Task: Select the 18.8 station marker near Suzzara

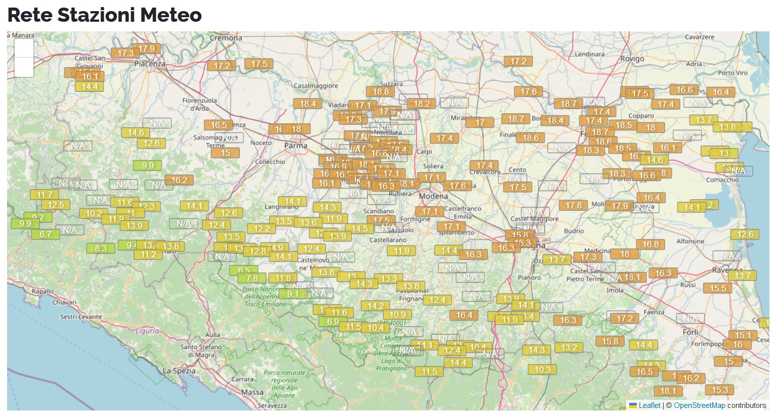Action: pos(381,91)
